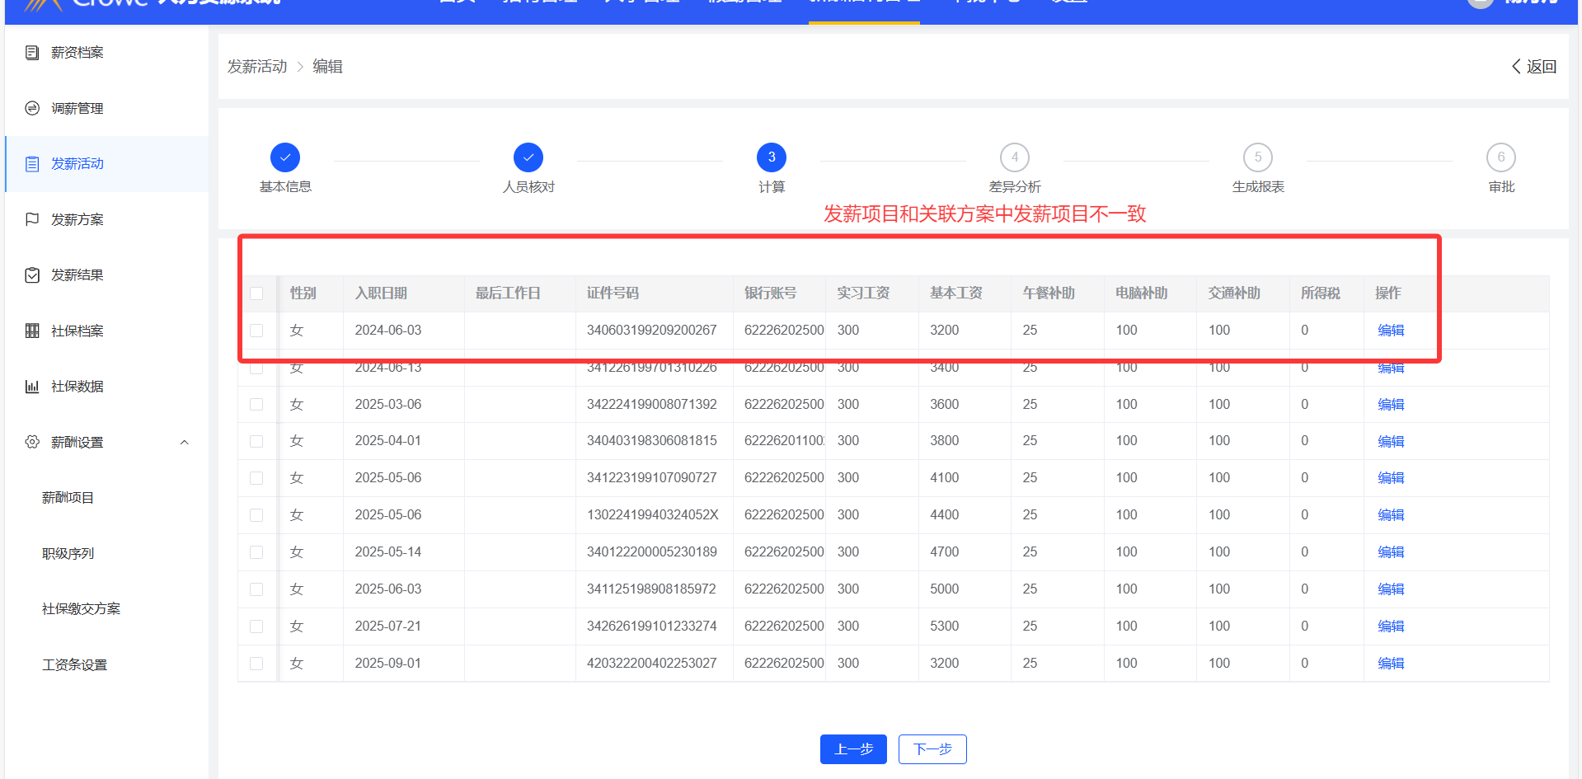Screen dimensions: 1582x779
Task: Click the 发薪方案 flag icon
Action: pyautogui.click(x=32, y=219)
